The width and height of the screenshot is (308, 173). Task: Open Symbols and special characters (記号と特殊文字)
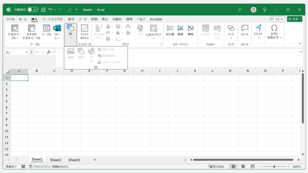274,32
